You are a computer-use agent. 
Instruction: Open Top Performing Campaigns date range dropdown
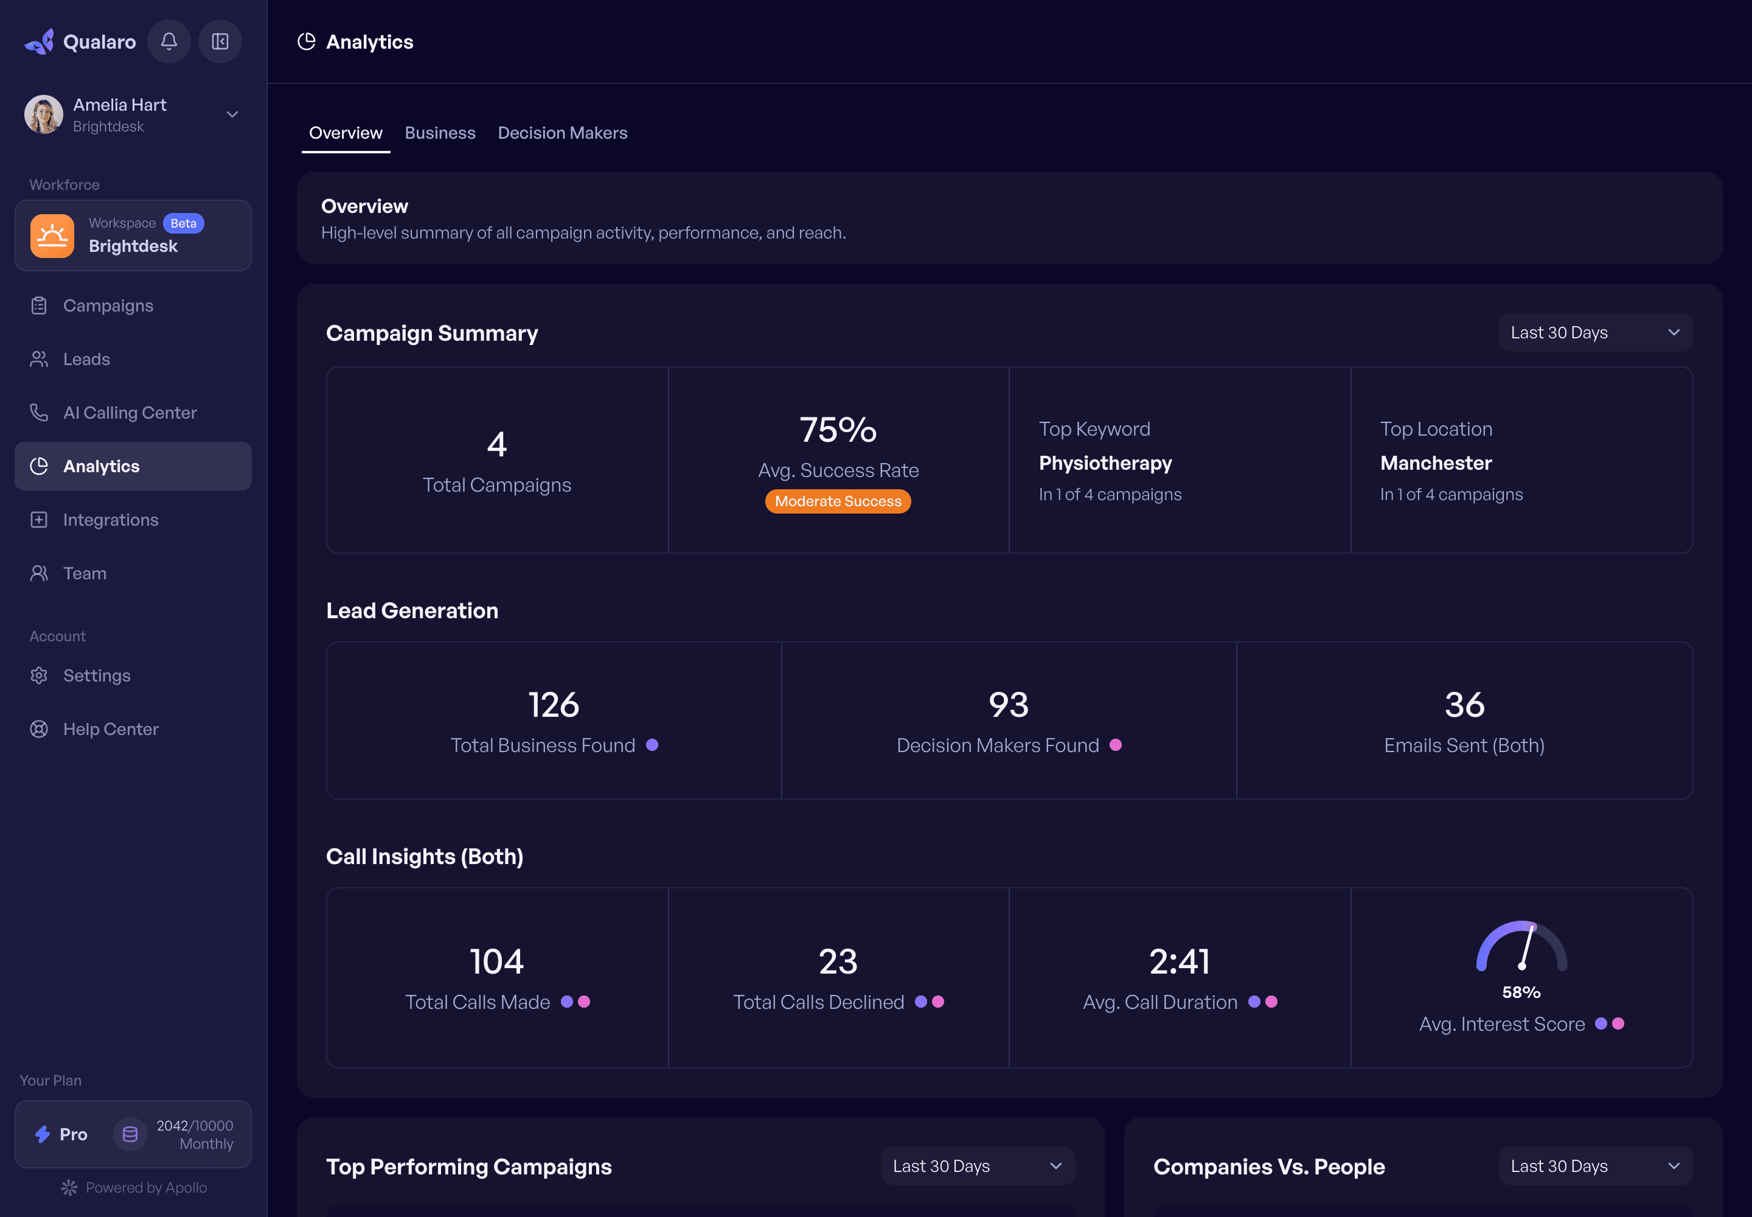978,1166
